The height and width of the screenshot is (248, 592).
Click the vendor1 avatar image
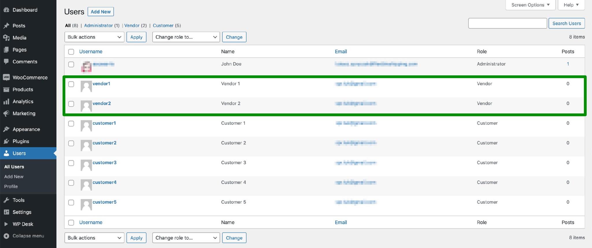86,86
